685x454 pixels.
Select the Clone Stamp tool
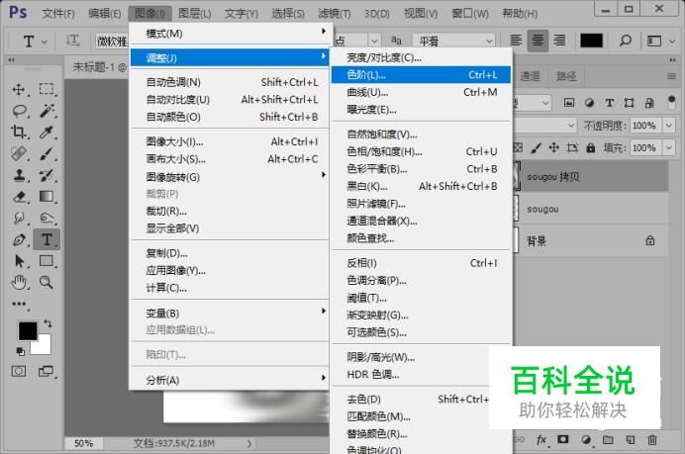19,175
